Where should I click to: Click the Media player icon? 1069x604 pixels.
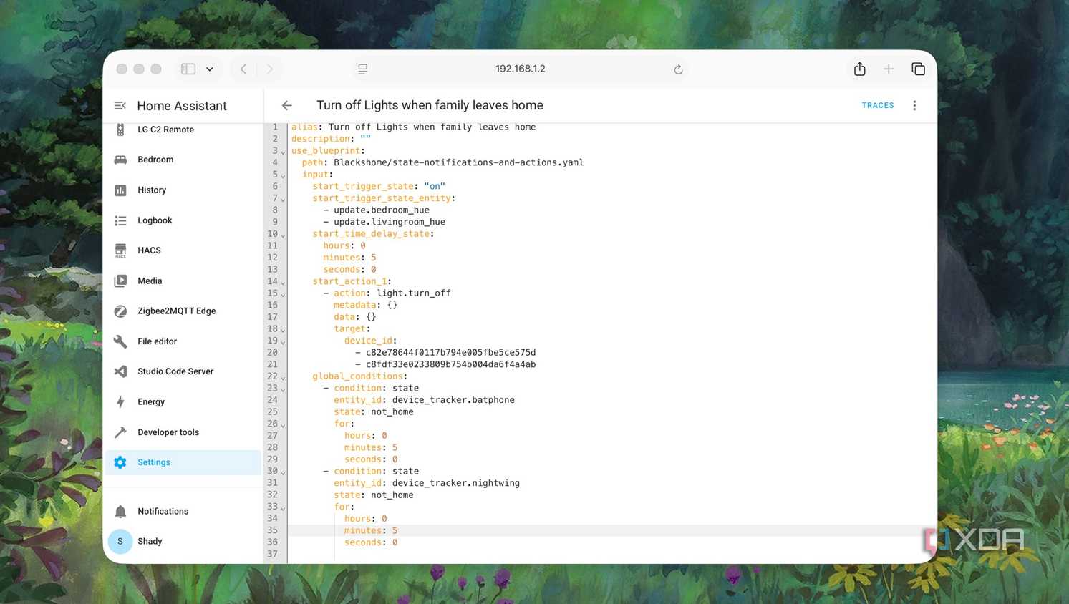(120, 281)
